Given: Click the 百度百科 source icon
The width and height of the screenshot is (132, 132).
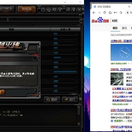Looking at the screenshot, I should [x=112, y=121].
